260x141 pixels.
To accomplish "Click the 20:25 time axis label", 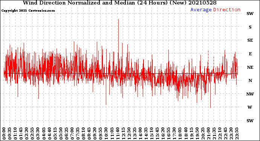I will point(203,133).
